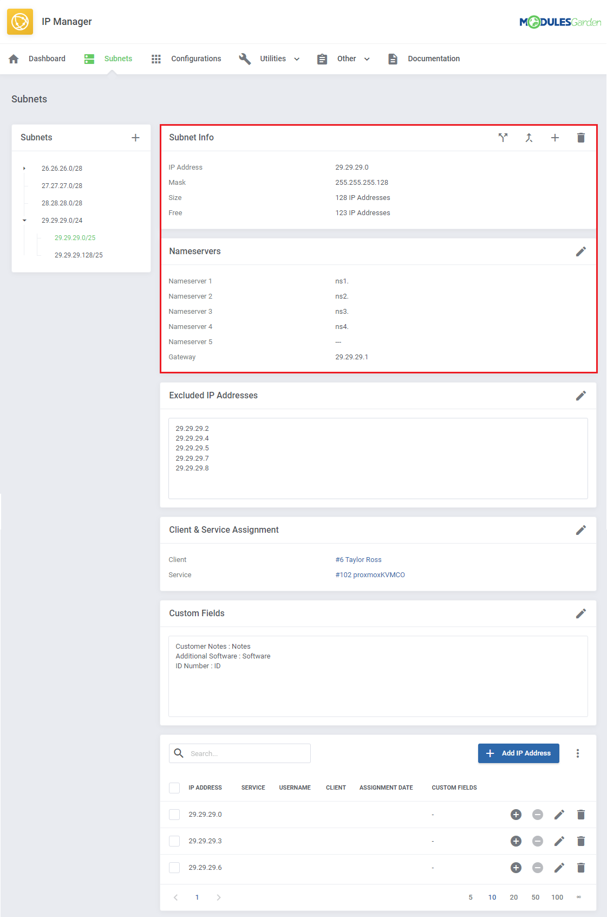Edit Client & Service Assignment pencil icon
Screen dimensions: 607x917
pos(581,530)
